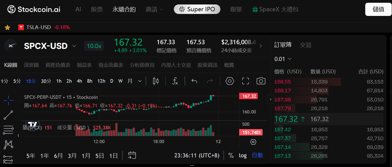Open the 損益表 tab
Viewport: 392px width, 167px height.
(84, 65)
